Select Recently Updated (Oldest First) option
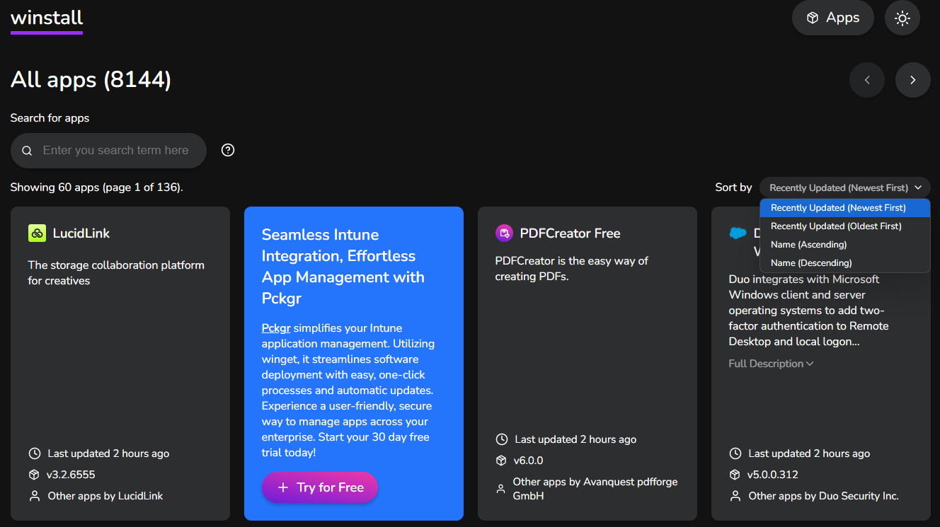This screenshot has width=940, height=527. tap(845, 226)
